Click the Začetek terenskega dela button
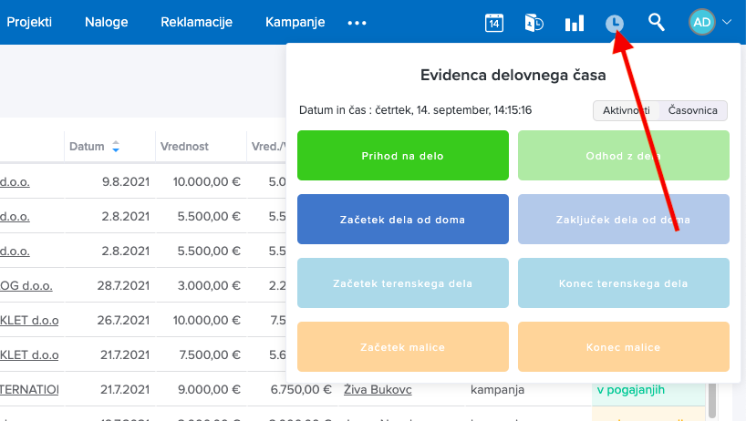 coord(403,283)
